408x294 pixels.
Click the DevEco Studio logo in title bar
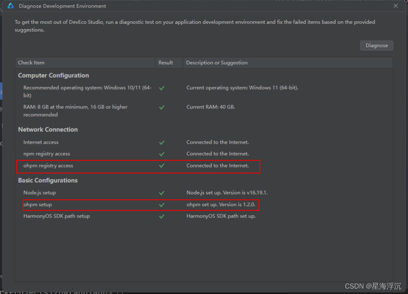click(10, 6)
